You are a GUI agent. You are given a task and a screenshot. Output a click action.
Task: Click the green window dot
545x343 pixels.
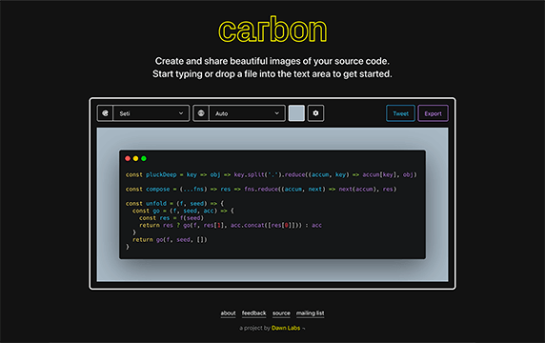144,158
